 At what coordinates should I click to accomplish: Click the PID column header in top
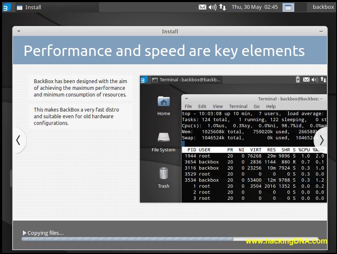point(192,150)
